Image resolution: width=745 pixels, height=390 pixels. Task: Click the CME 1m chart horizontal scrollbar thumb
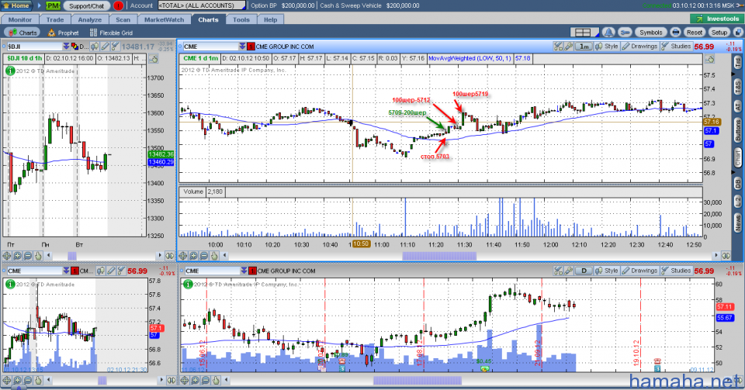(x=439, y=256)
